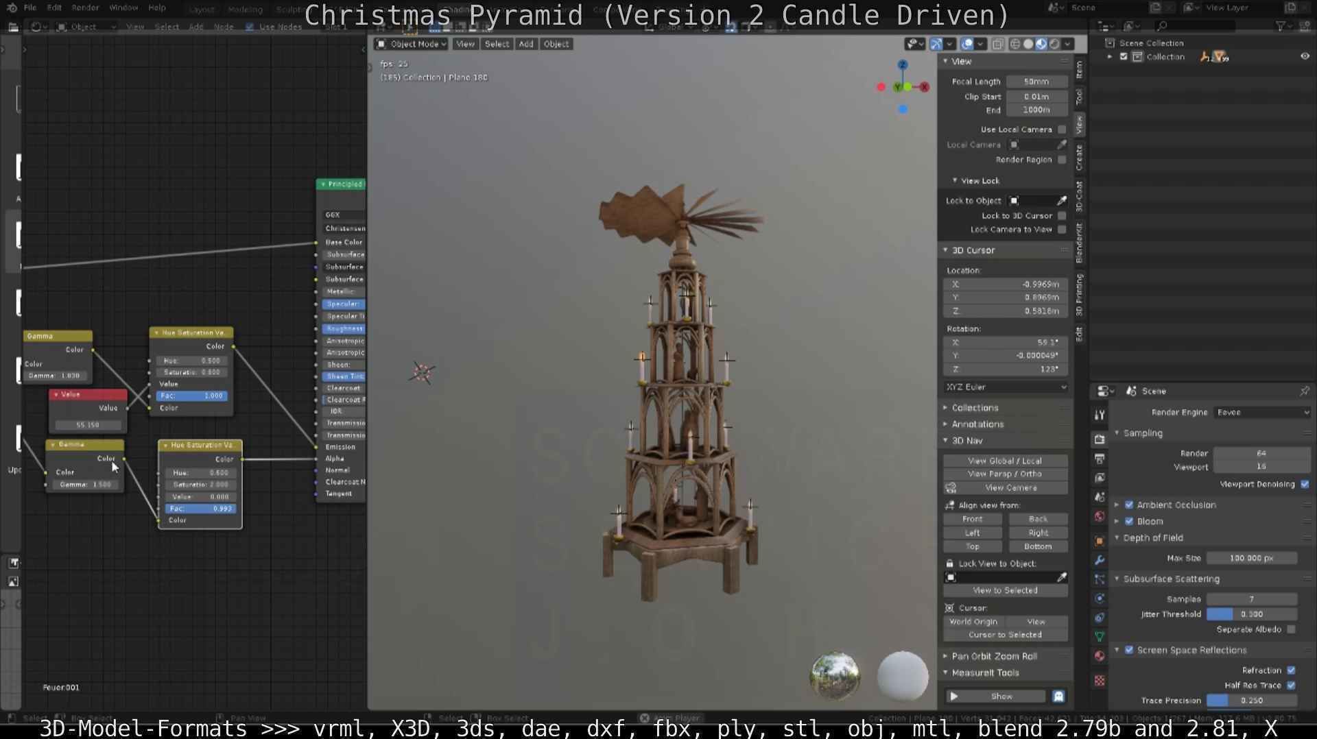Click the View to Selected button
This screenshot has height=739, width=1317.
1005,591
